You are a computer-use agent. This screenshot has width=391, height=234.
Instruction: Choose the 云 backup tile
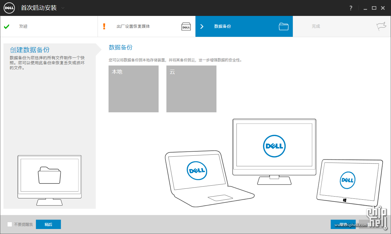click(191, 89)
